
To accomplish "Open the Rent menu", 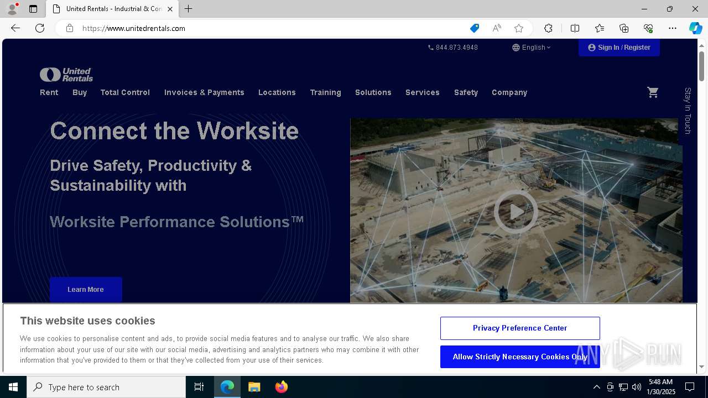I will (x=49, y=92).
